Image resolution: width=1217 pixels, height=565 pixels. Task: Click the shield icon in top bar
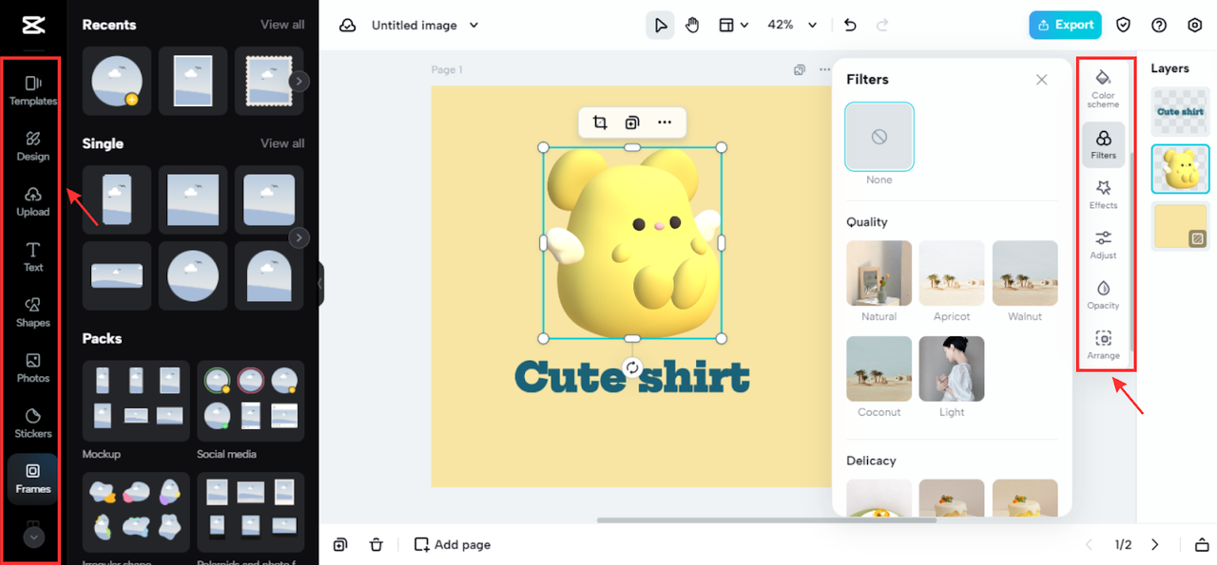point(1124,26)
